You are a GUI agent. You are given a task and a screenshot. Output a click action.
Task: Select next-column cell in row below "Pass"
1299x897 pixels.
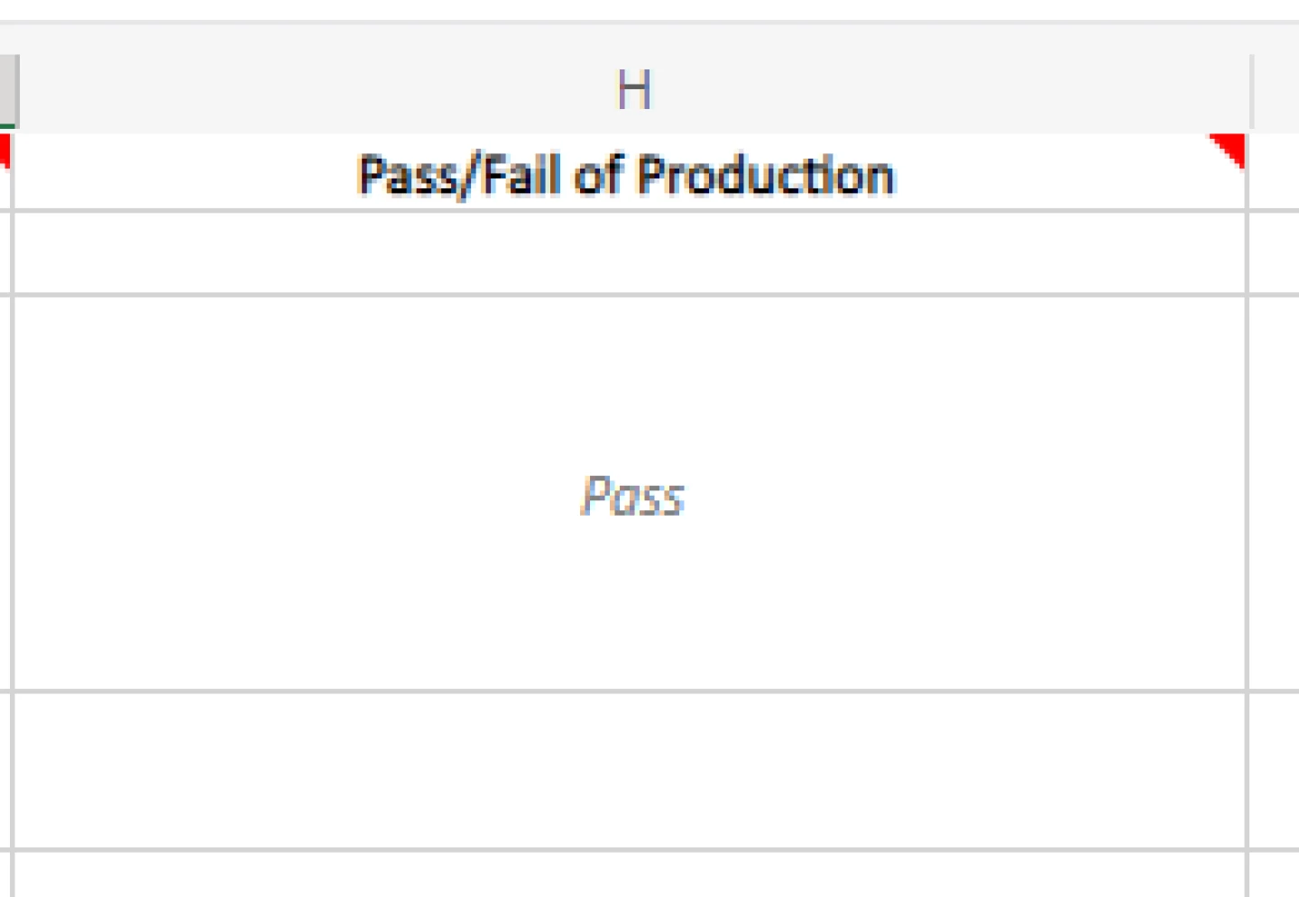1276,771
